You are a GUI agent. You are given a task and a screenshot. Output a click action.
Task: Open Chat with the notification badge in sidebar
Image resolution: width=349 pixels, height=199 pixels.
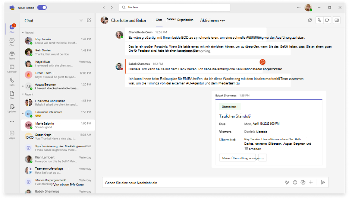tap(12, 29)
